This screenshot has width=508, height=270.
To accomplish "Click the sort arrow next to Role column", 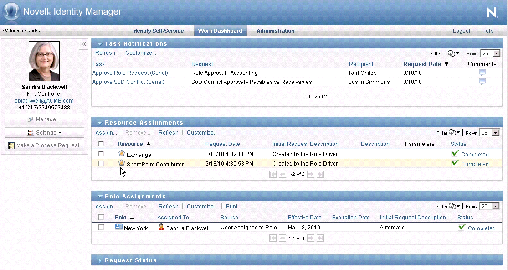I will tap(132, 218).
